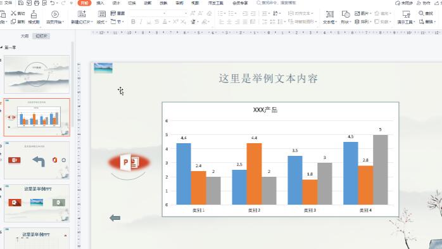This screenshot has width=442, height=249.
Task: Click the text direction icon
Action: point(276,13)
